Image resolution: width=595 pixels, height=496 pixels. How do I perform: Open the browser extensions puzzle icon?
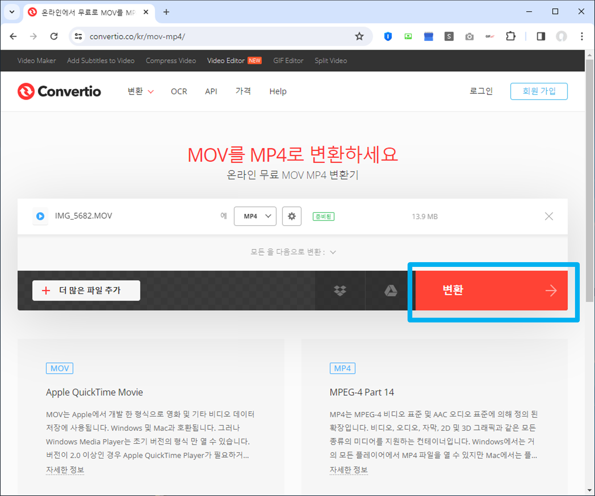(510, 36)
